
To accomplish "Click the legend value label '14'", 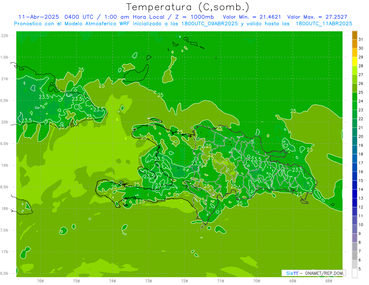I will pos(361,189).
